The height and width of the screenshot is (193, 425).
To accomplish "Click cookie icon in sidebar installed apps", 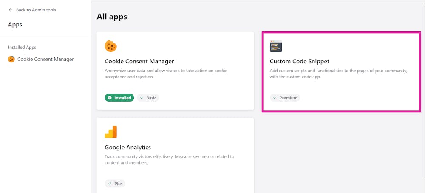I will (11, 60).
